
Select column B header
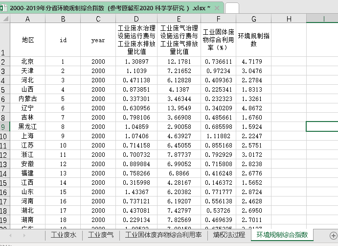[63, 19]
